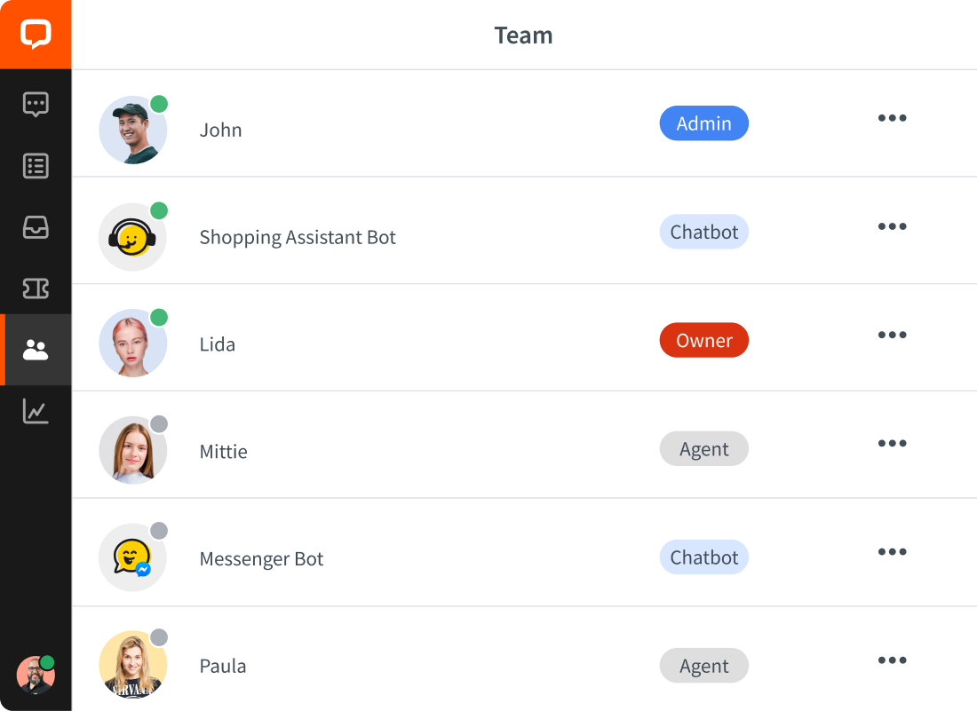
Task: Open the Chats section in the sidebar
Action: click(36, 104)
